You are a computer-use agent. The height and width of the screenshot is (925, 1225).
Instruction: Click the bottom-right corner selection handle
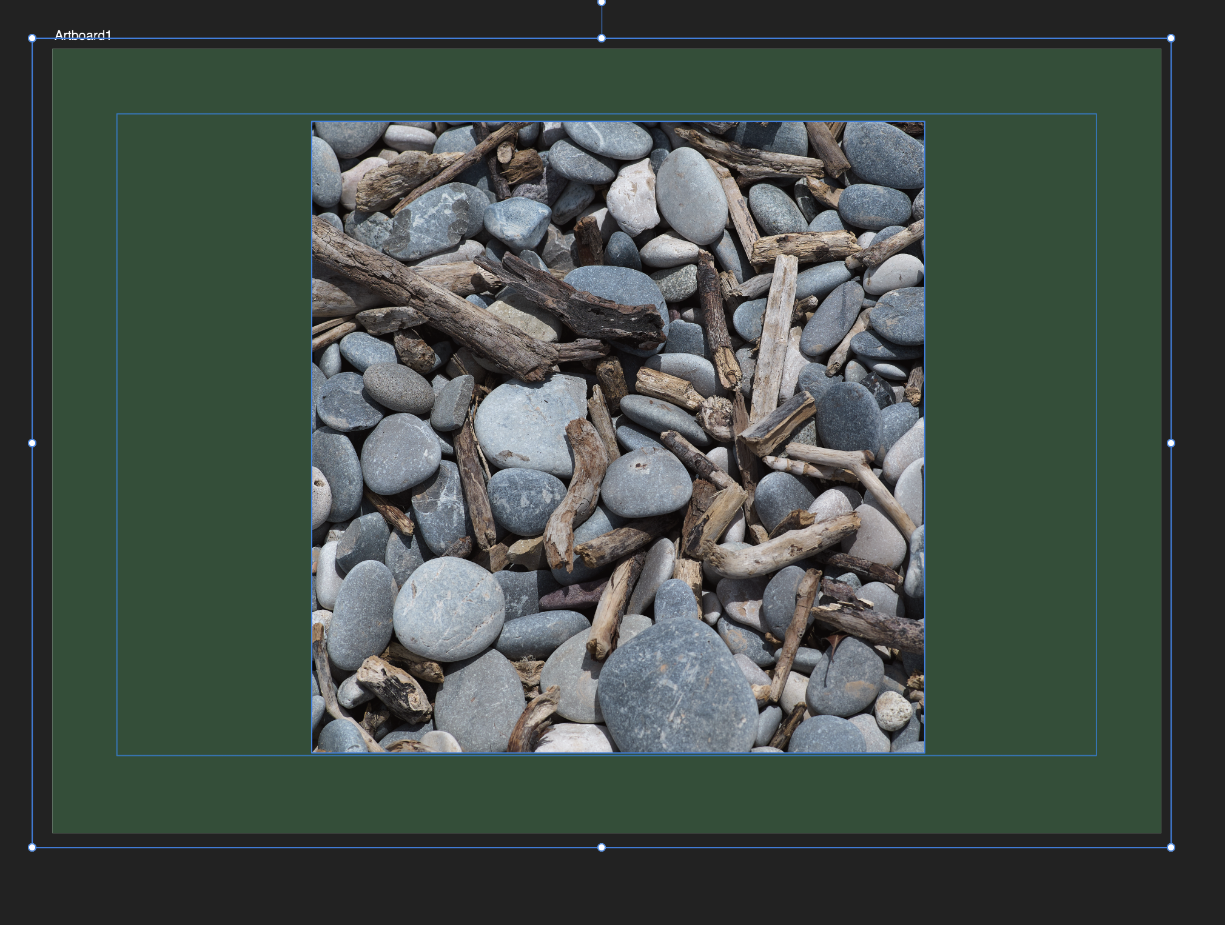pos(1171,847)
